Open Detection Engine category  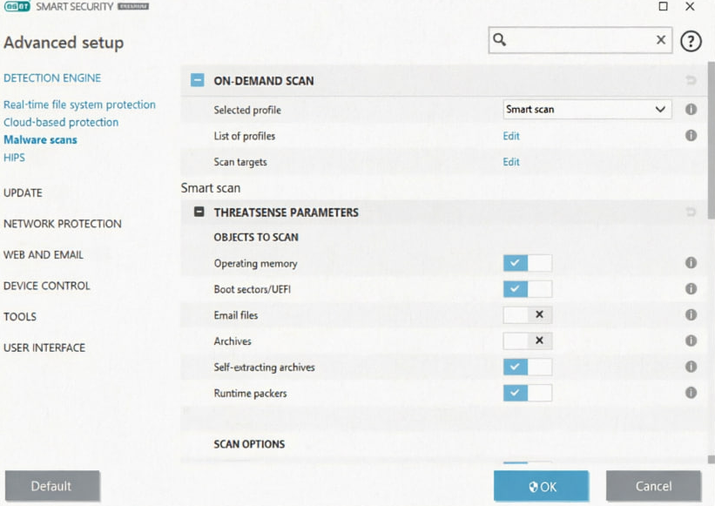(52, 78)
